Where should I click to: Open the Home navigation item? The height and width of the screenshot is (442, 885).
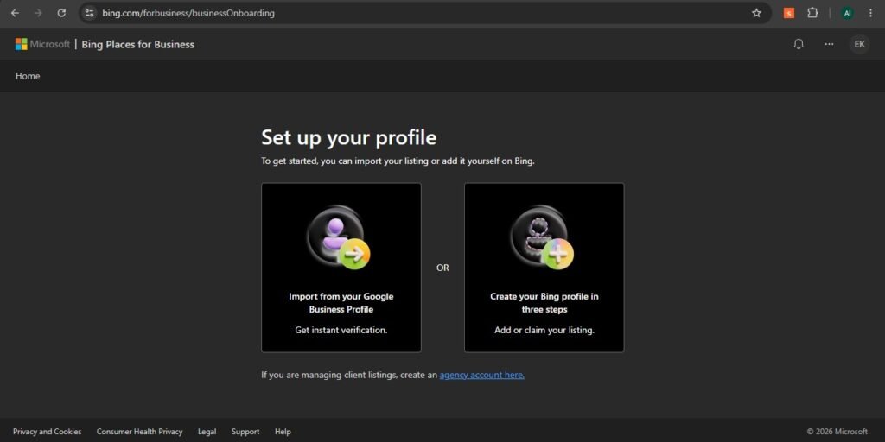click(28, 76)
